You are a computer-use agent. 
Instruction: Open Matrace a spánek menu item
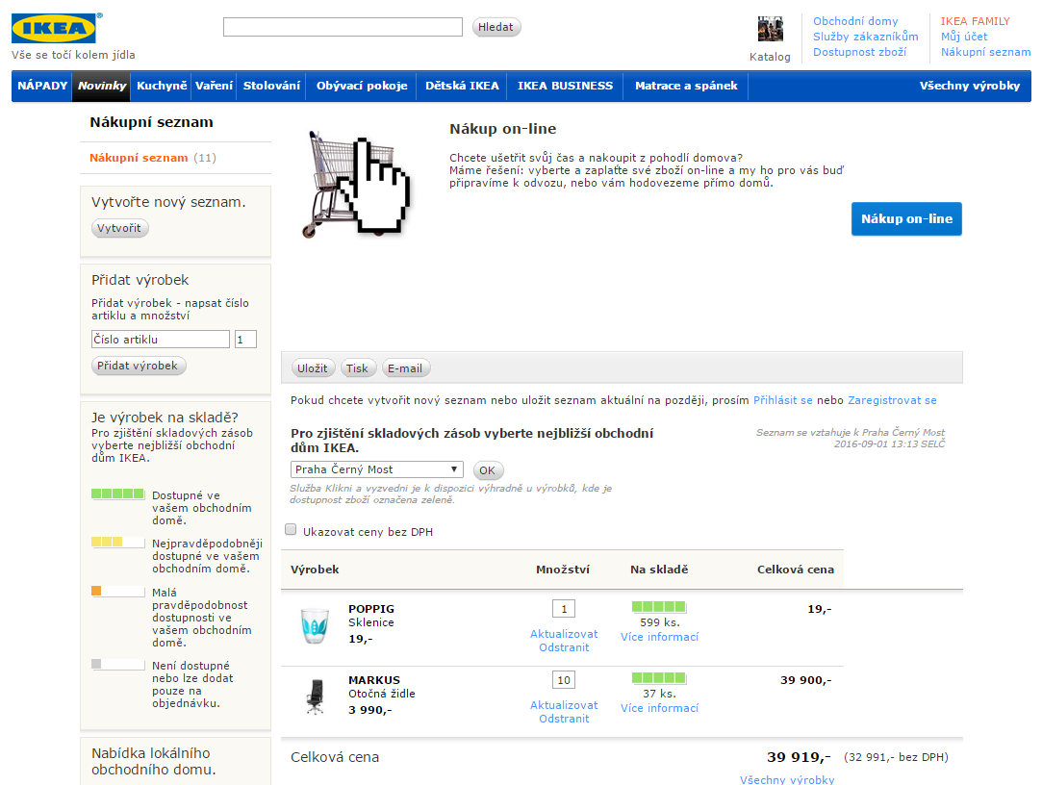(x=686, y=86)
